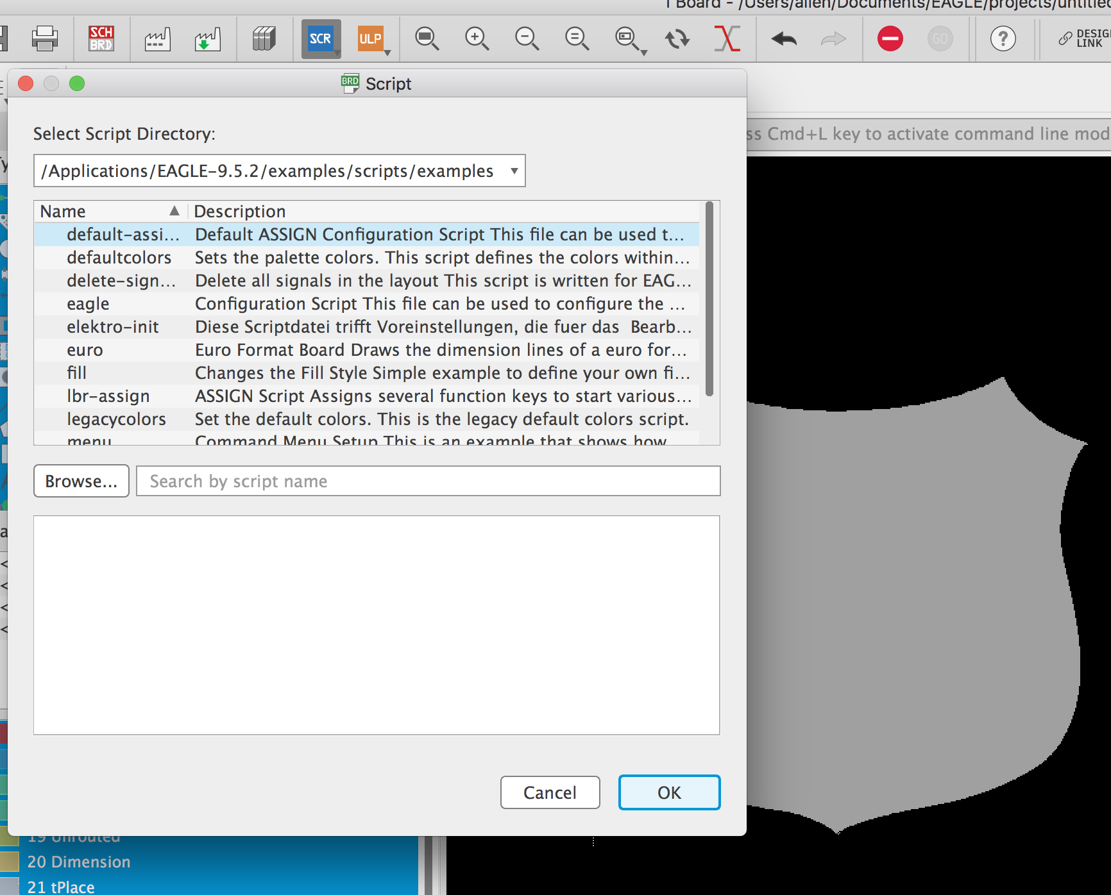Click the red X cross icon in toolbar
The width and height of the screenshot is (1111, 895).
click(x=727, y=38)
